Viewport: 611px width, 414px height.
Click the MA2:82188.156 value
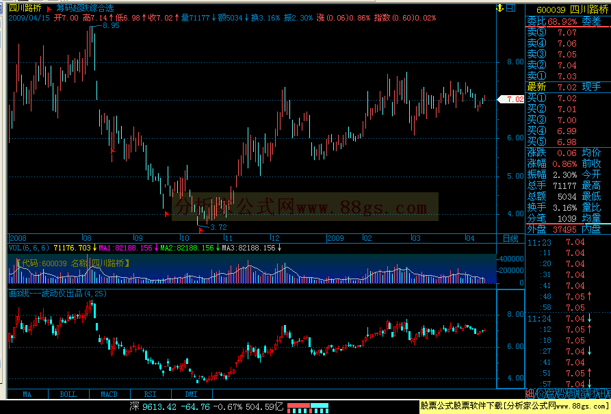(x=187, y=248)
